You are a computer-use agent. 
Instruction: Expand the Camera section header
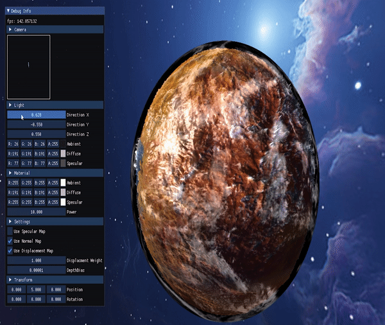point(55,30)
